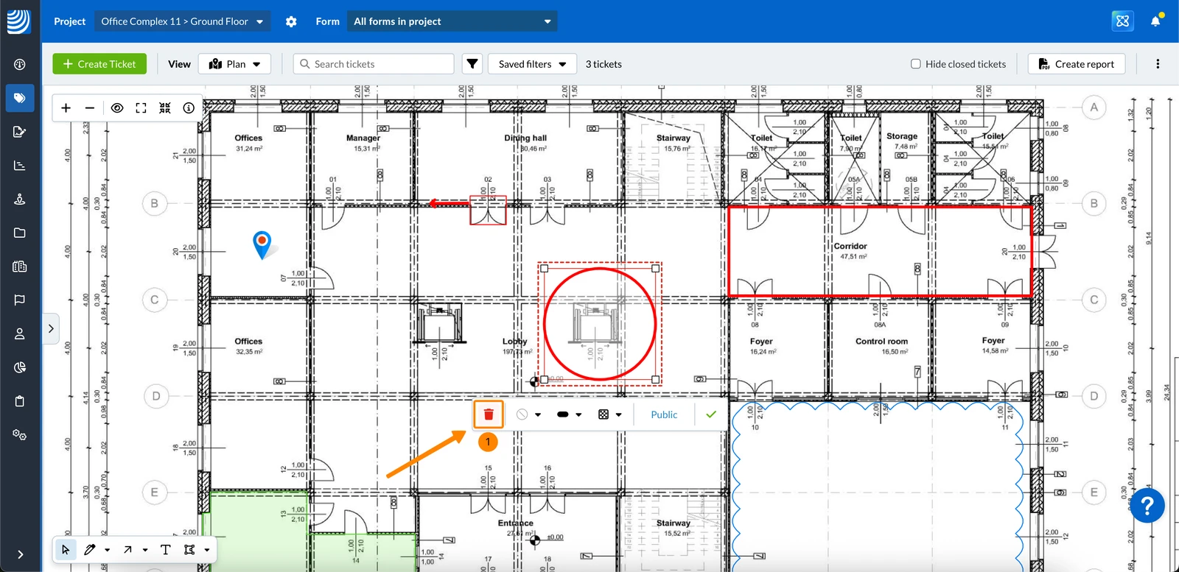Screen dimensions: 1179x572
Task: Open the gears settings icon in sidebar
Action: 20,435
